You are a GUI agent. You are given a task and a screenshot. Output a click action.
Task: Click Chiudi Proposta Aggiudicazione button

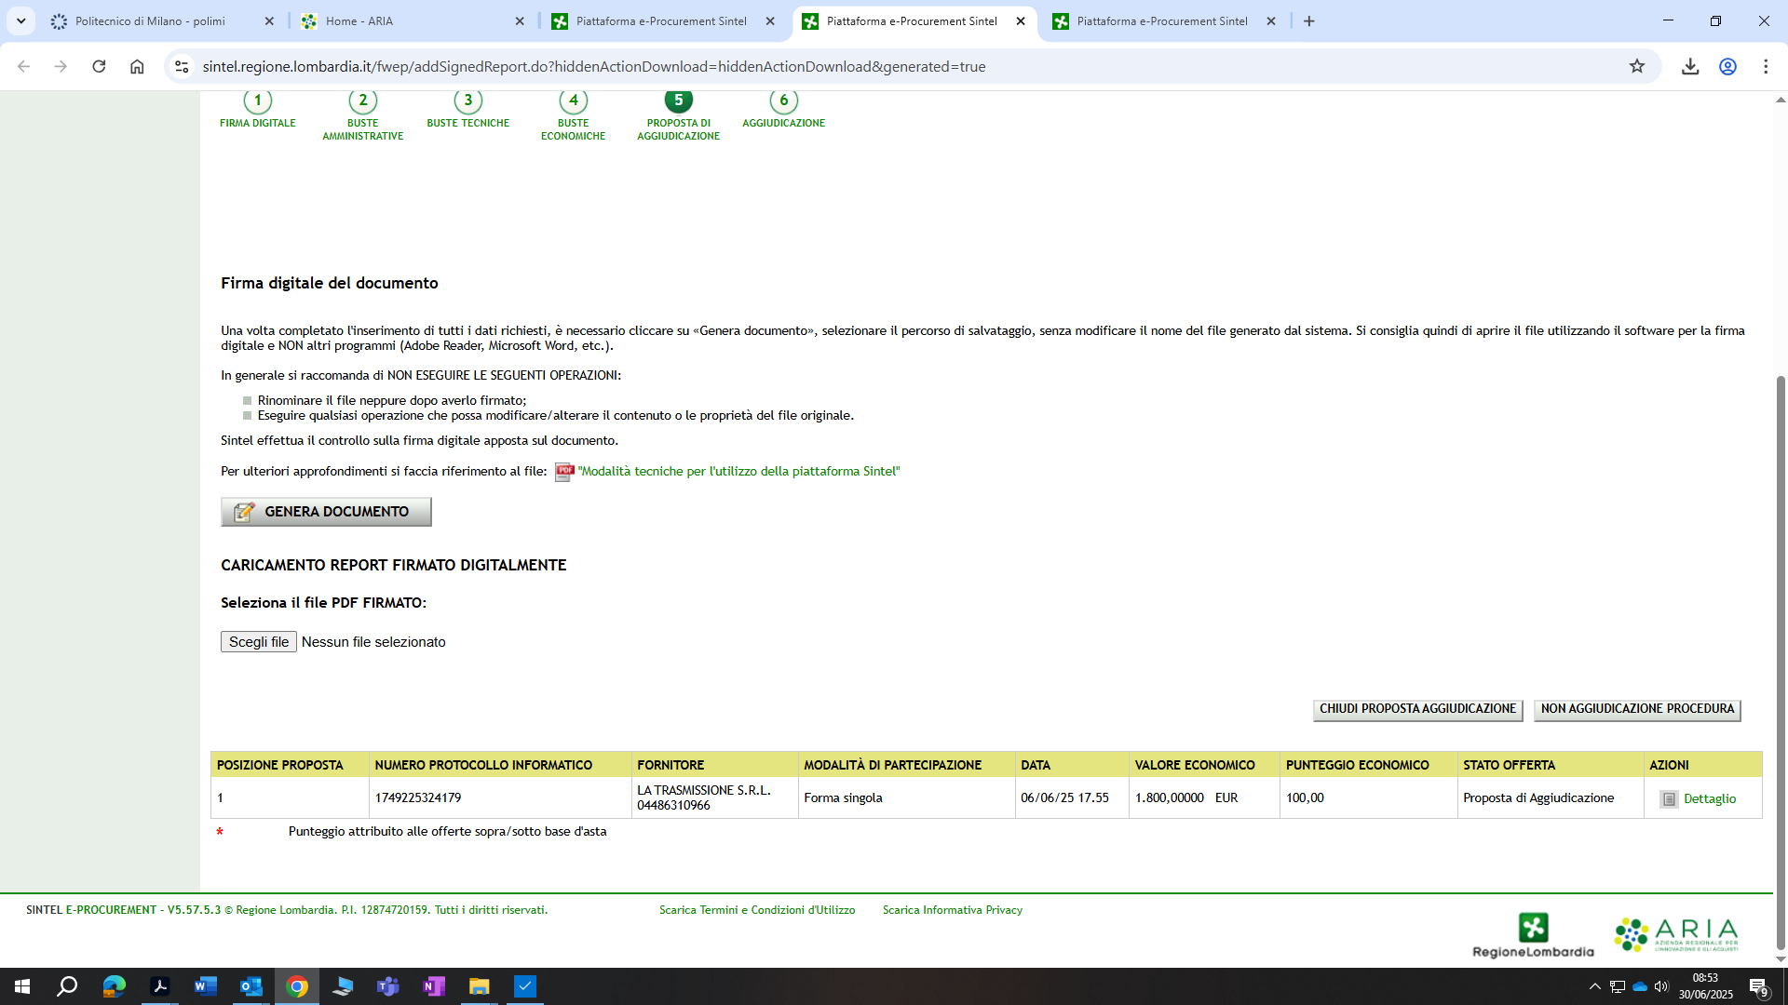point(1416,709)
